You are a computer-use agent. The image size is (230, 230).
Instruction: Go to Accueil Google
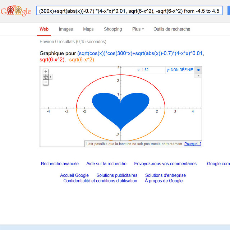(x=74, y=175)
